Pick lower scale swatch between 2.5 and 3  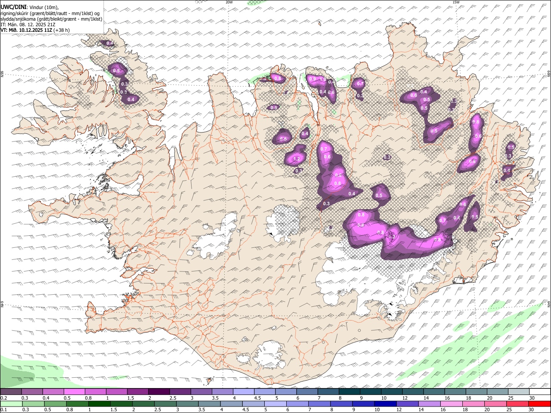point(165,404)
